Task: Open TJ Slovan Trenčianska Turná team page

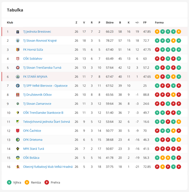Action: click(42, 68)
